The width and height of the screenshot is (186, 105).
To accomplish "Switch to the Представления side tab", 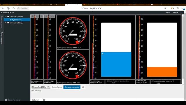I will (2, 38).
